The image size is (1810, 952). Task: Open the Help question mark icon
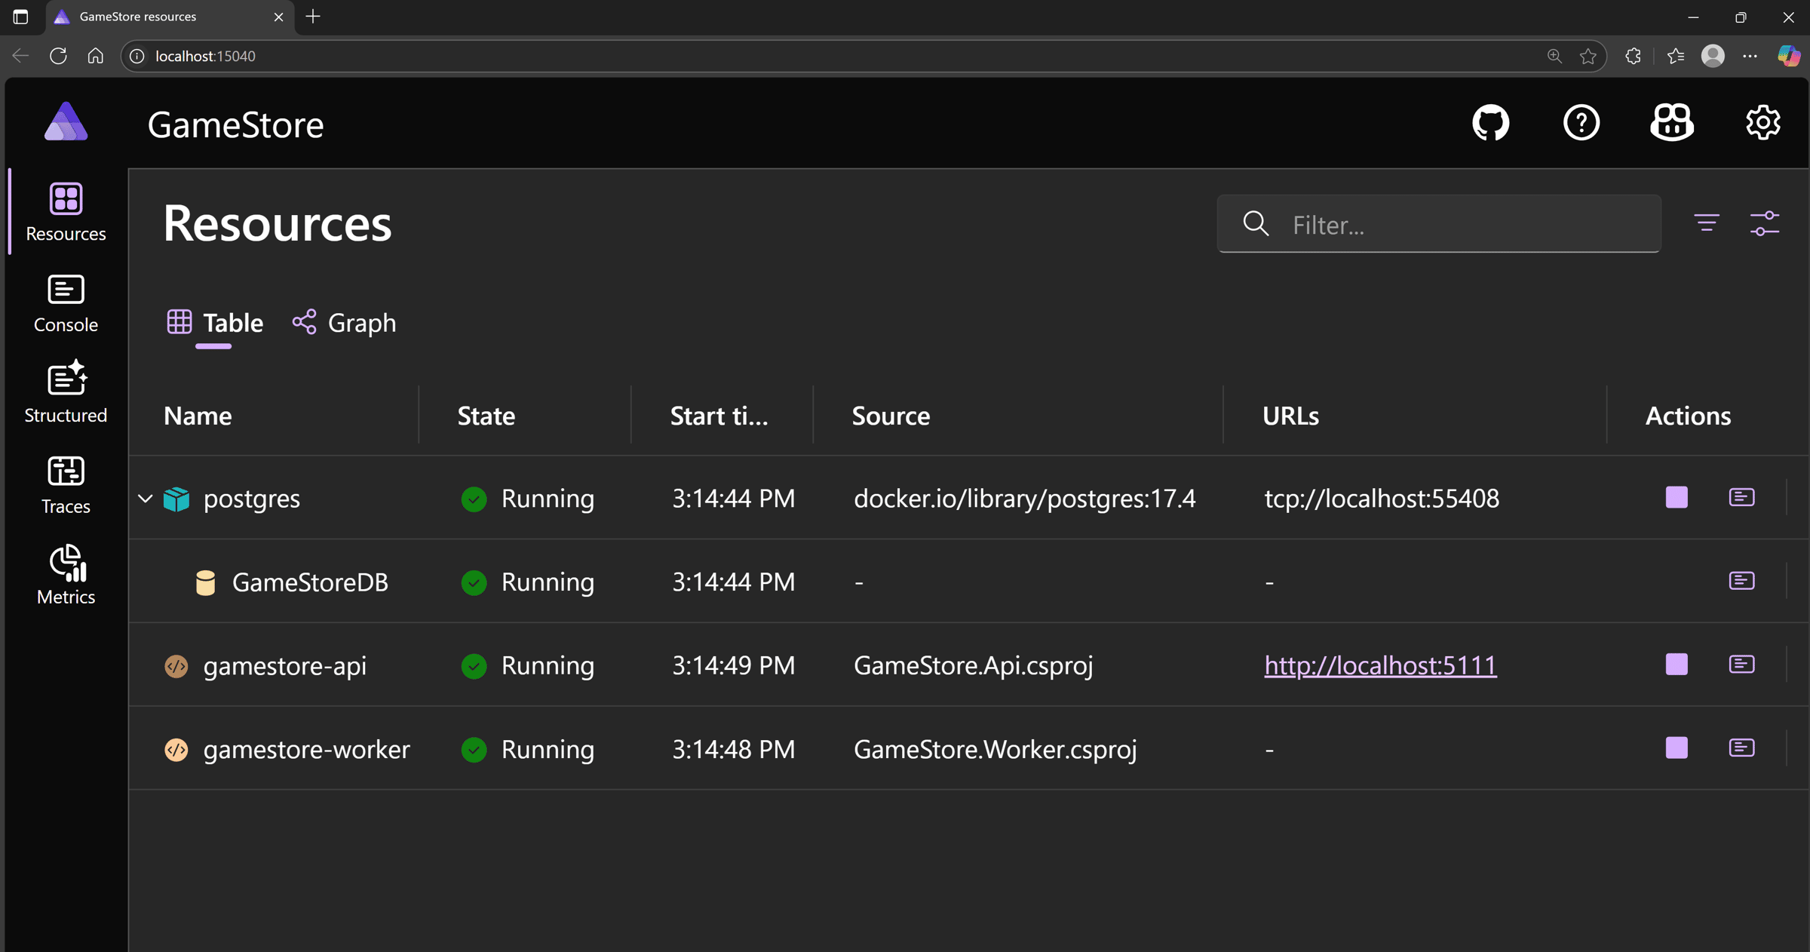[1581, 123]
